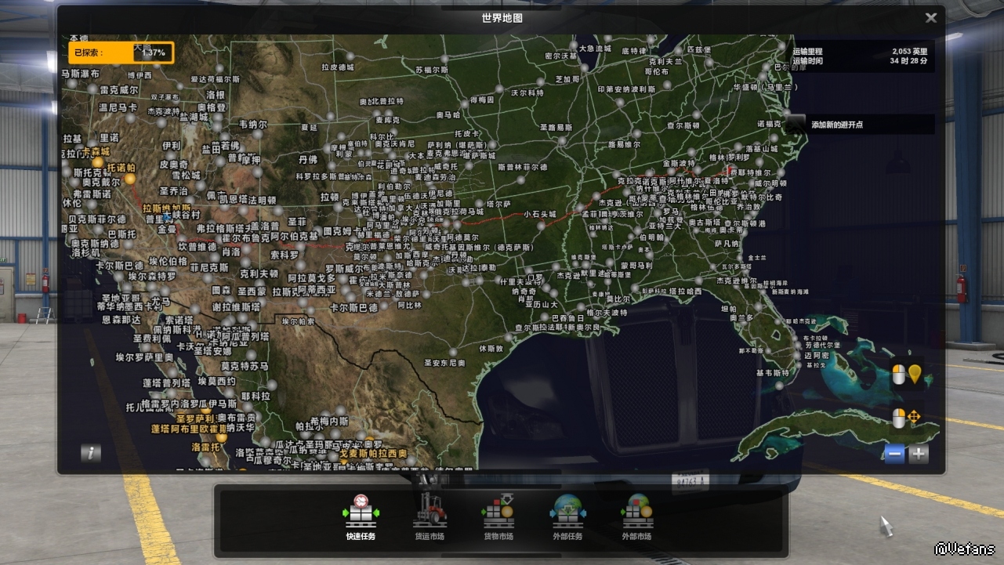Select the 印第安纳波利斯 city label

coord(627,89)
